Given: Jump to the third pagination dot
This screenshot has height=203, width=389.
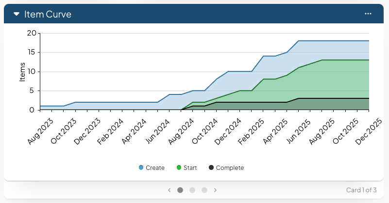Looking at the screenshot, I should point(204,190).
